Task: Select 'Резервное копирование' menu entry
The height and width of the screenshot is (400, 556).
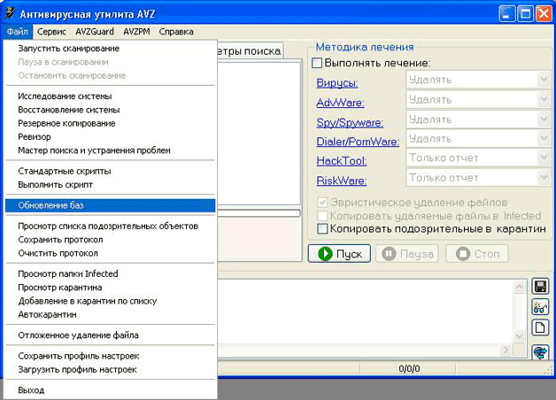Action: tap(111, 123)
